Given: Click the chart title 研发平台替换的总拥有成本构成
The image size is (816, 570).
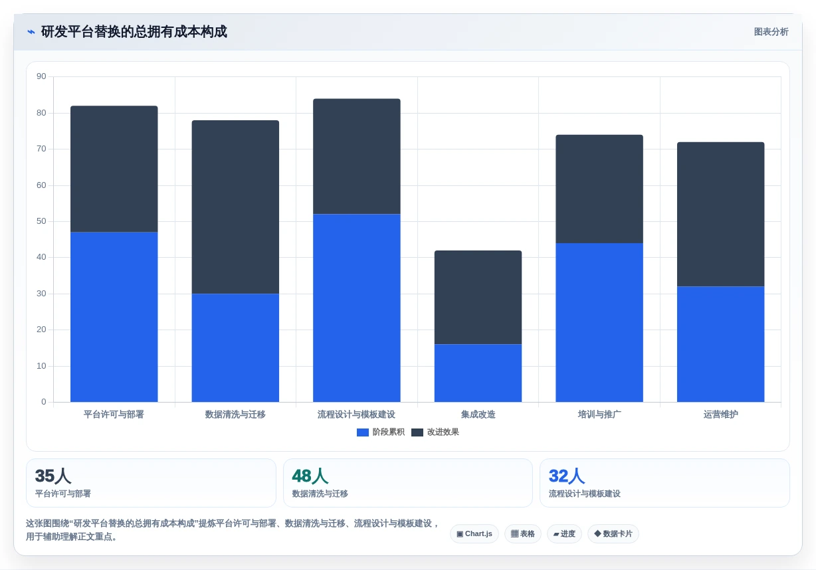Looking at the screenshot, I should [134, 32].
